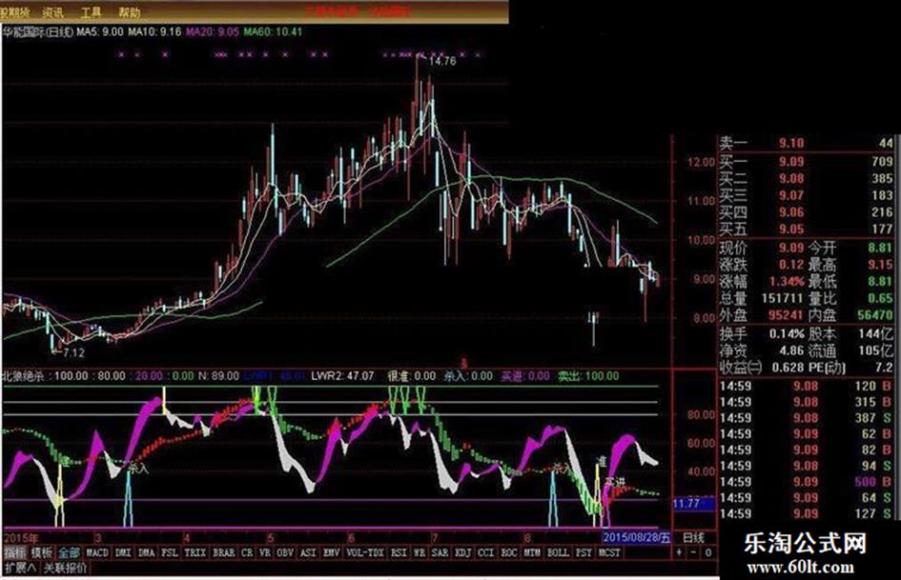Switch to the KDJ indicator
This screenshot has width=901, height=580.
click(x=462, y=552)
